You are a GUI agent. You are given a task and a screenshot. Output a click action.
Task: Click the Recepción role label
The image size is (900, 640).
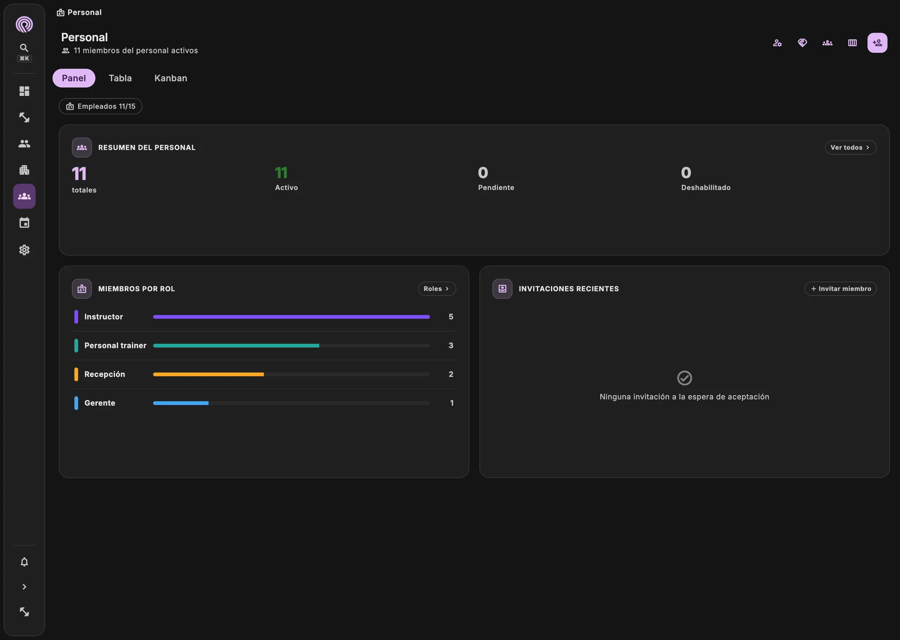coord(104,374)
